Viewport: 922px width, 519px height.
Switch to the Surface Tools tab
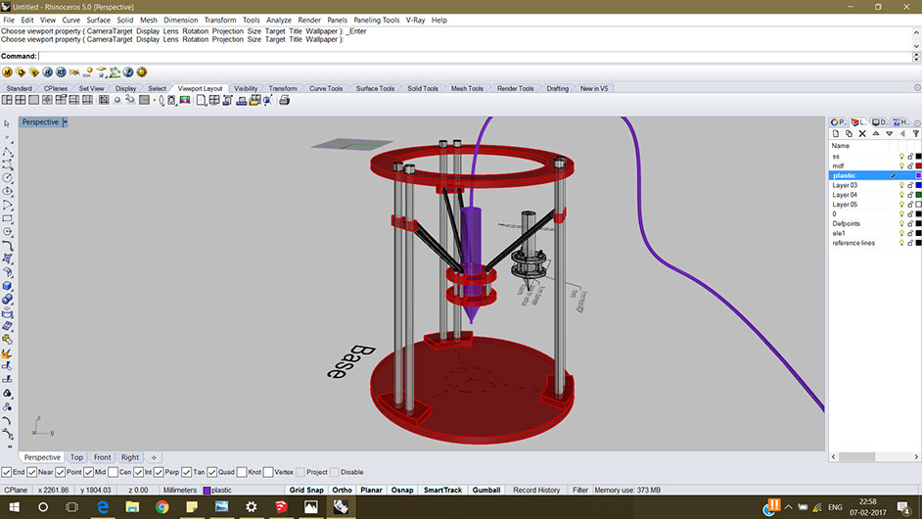point(375,88)
